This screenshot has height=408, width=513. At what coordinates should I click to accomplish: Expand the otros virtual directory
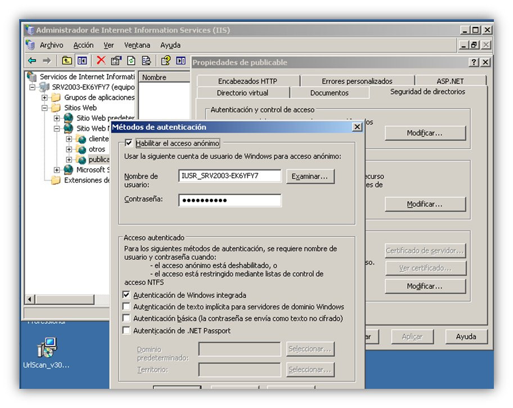click(69, 149)
